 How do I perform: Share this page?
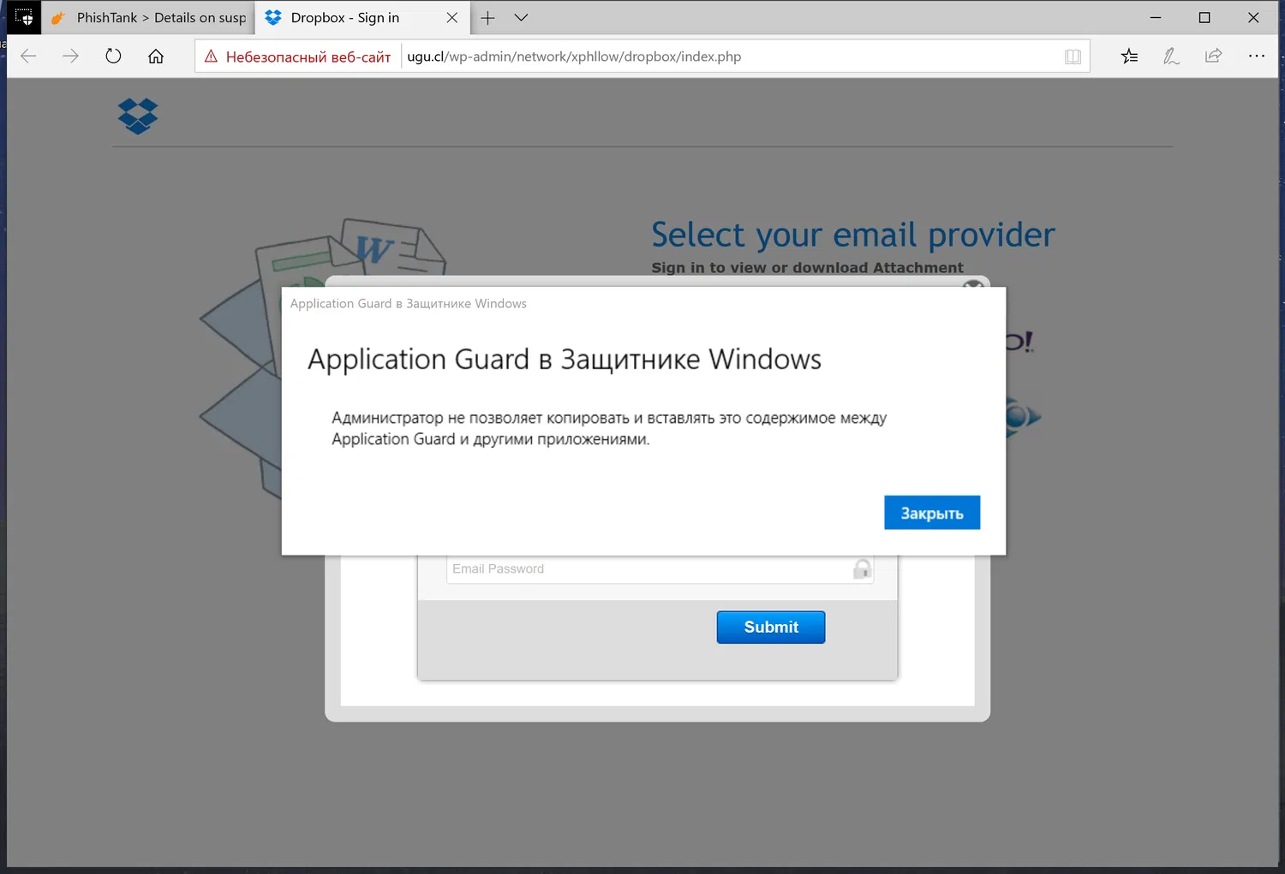[x=1212, y=56]
